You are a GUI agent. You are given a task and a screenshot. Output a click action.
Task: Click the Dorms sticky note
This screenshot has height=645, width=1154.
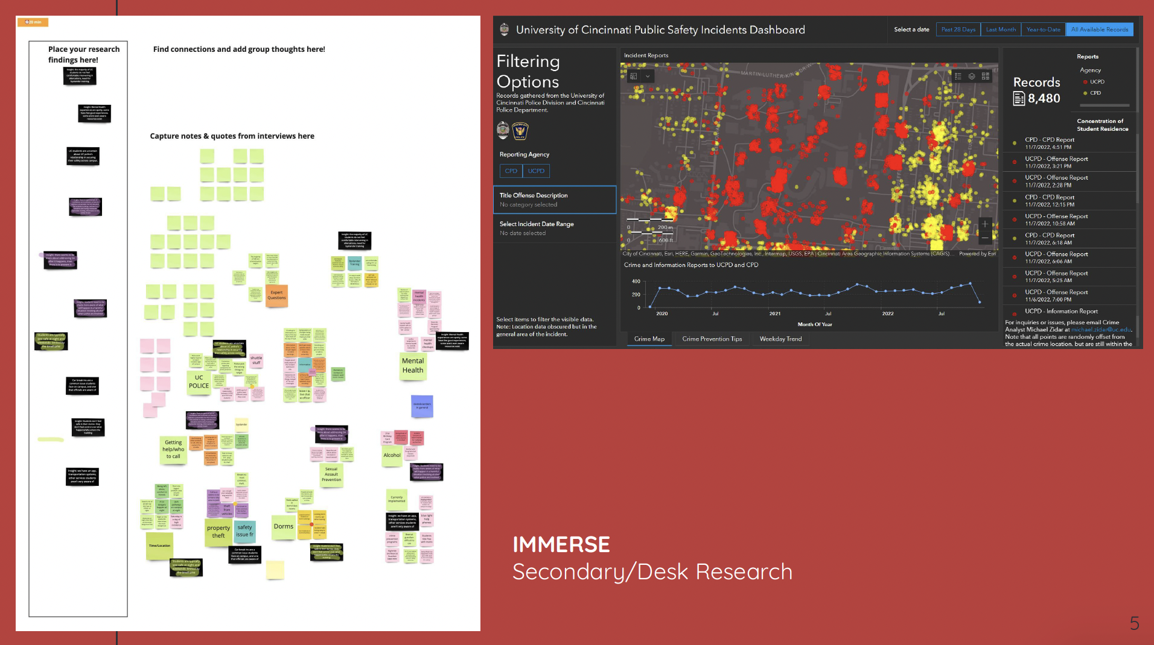(x=284, y=527)
